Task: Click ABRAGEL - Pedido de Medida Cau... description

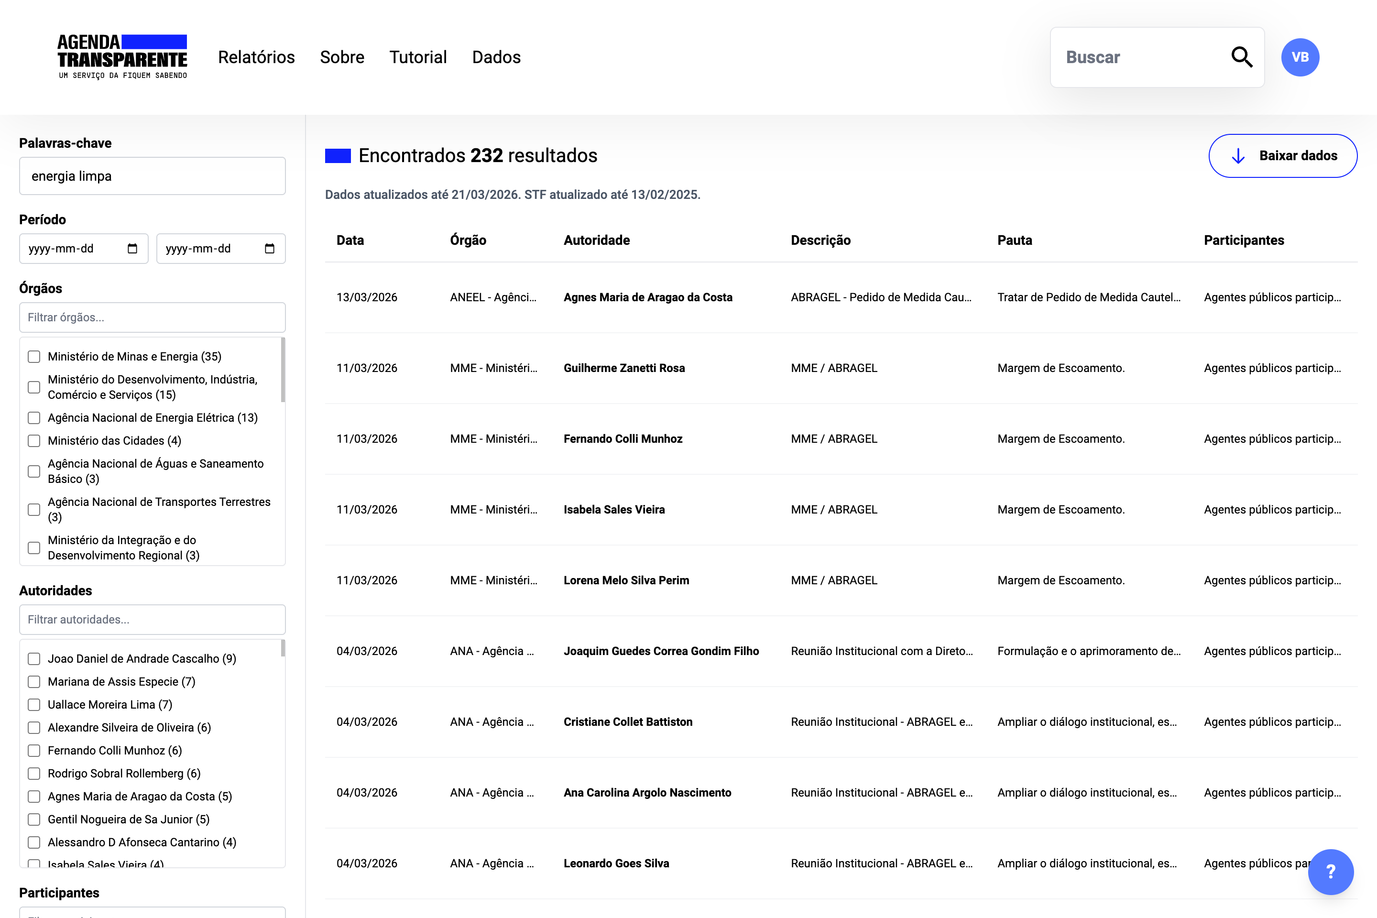Action: coord(881,297)
